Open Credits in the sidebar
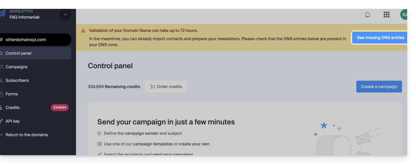 pos(12,108)
